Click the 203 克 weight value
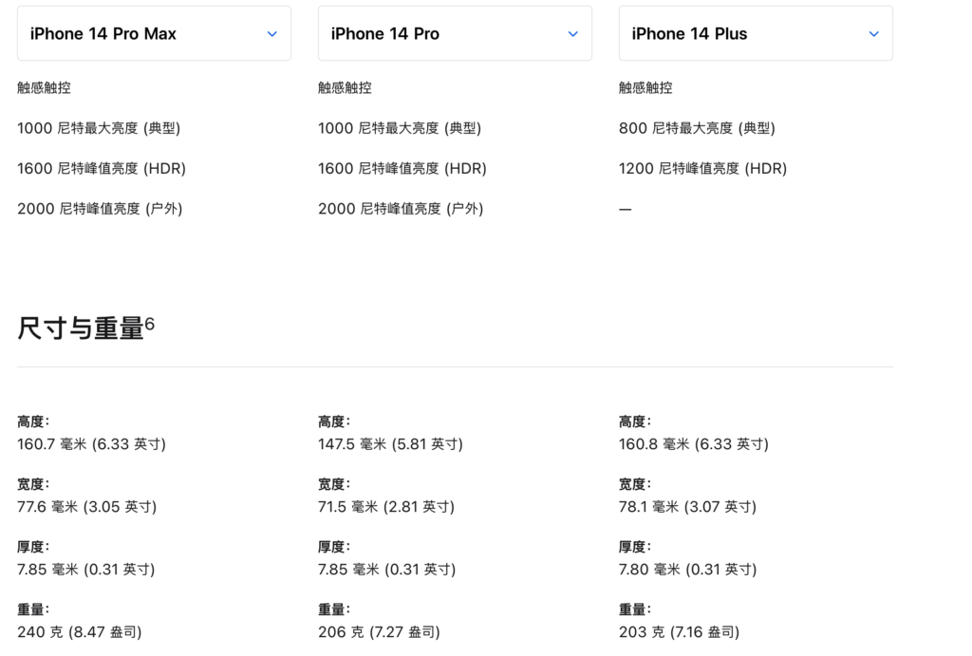 click(679, 632)
